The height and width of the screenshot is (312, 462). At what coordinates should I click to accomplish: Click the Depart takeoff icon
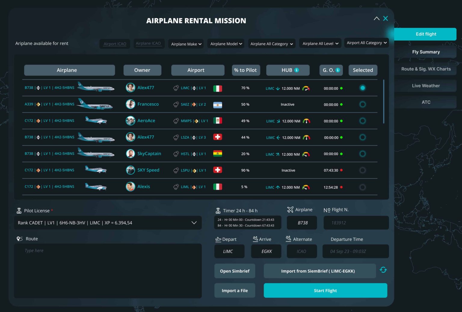[x=219, y=239]
